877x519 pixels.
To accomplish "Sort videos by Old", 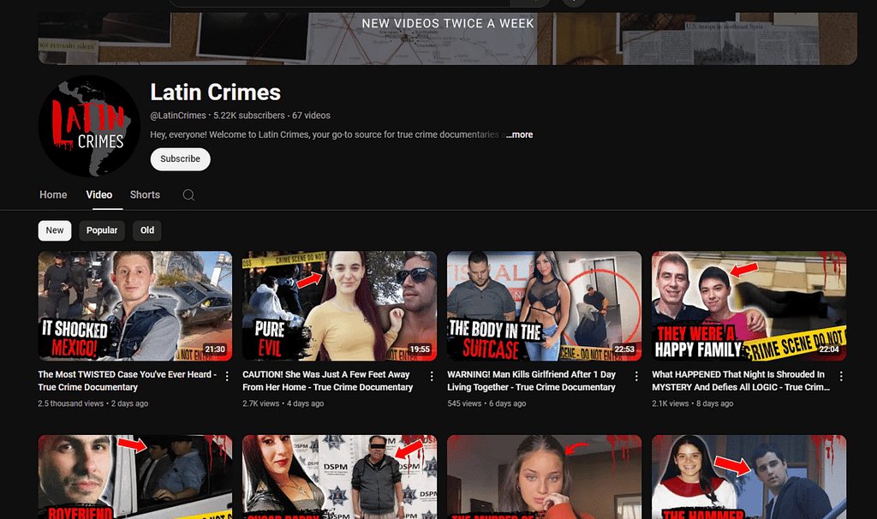I will click(x=147, y=230).
